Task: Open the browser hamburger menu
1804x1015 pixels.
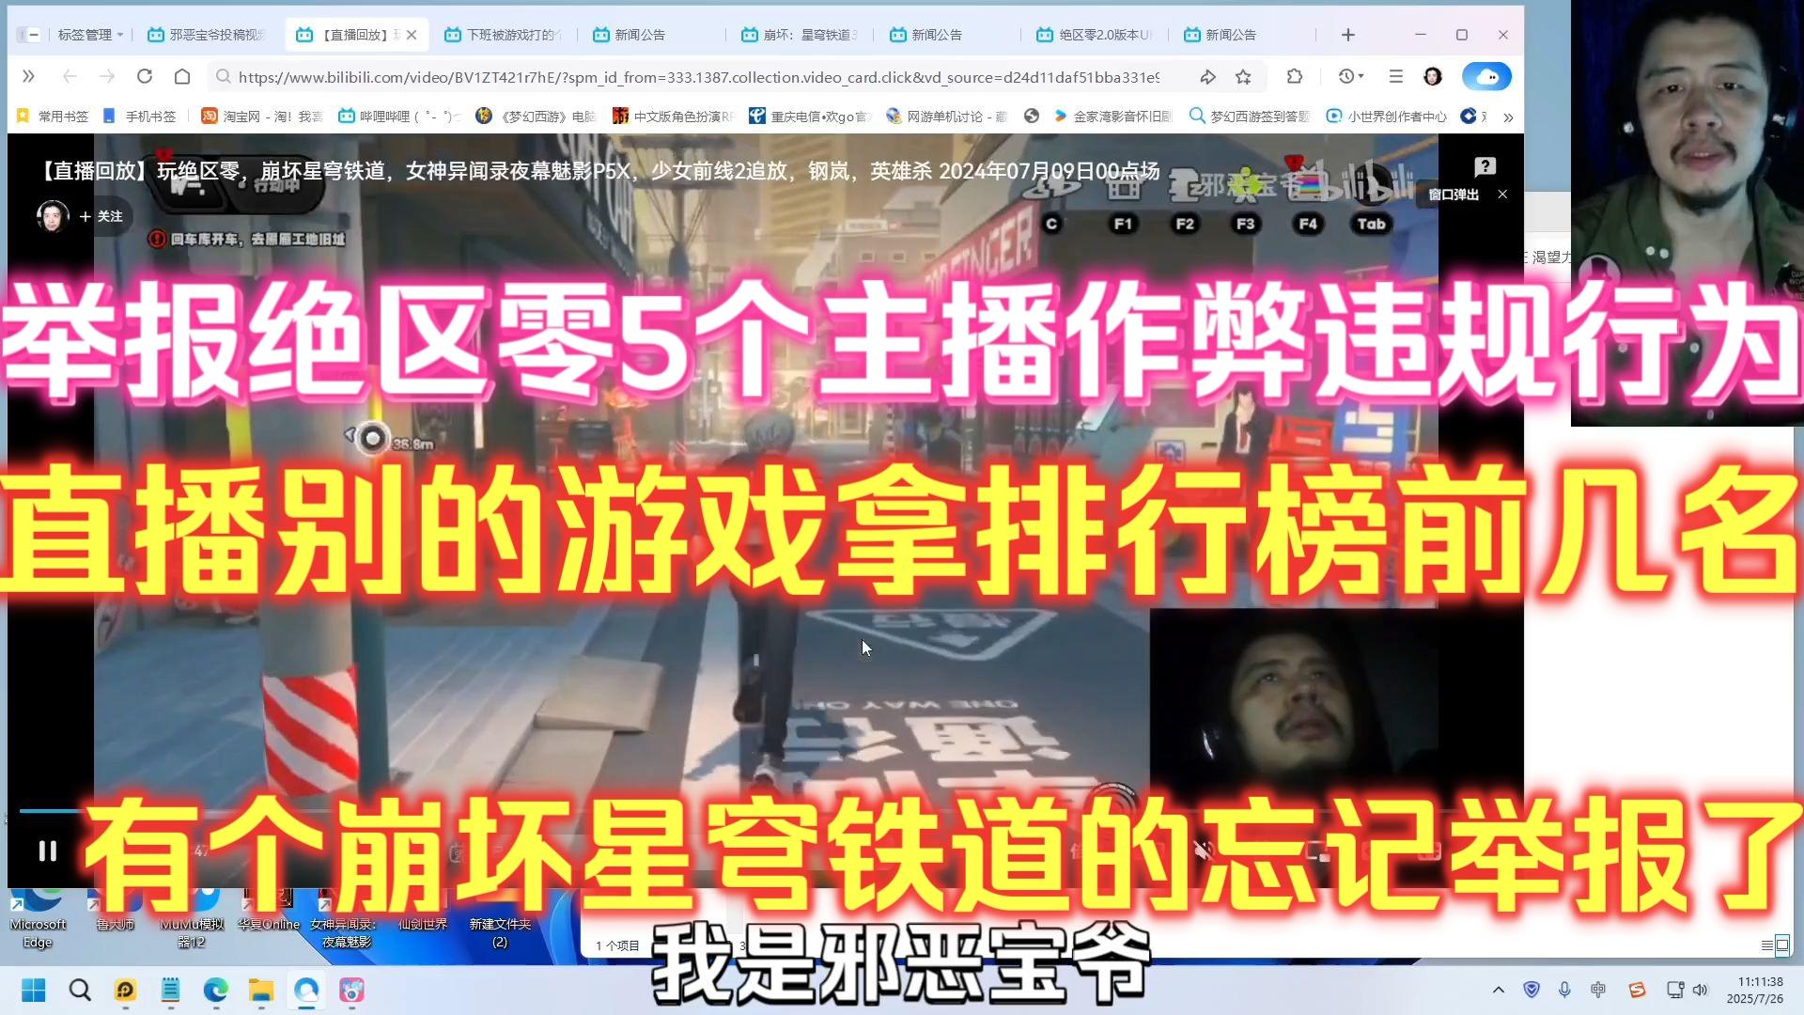Action: click(x=1396, y=76)
